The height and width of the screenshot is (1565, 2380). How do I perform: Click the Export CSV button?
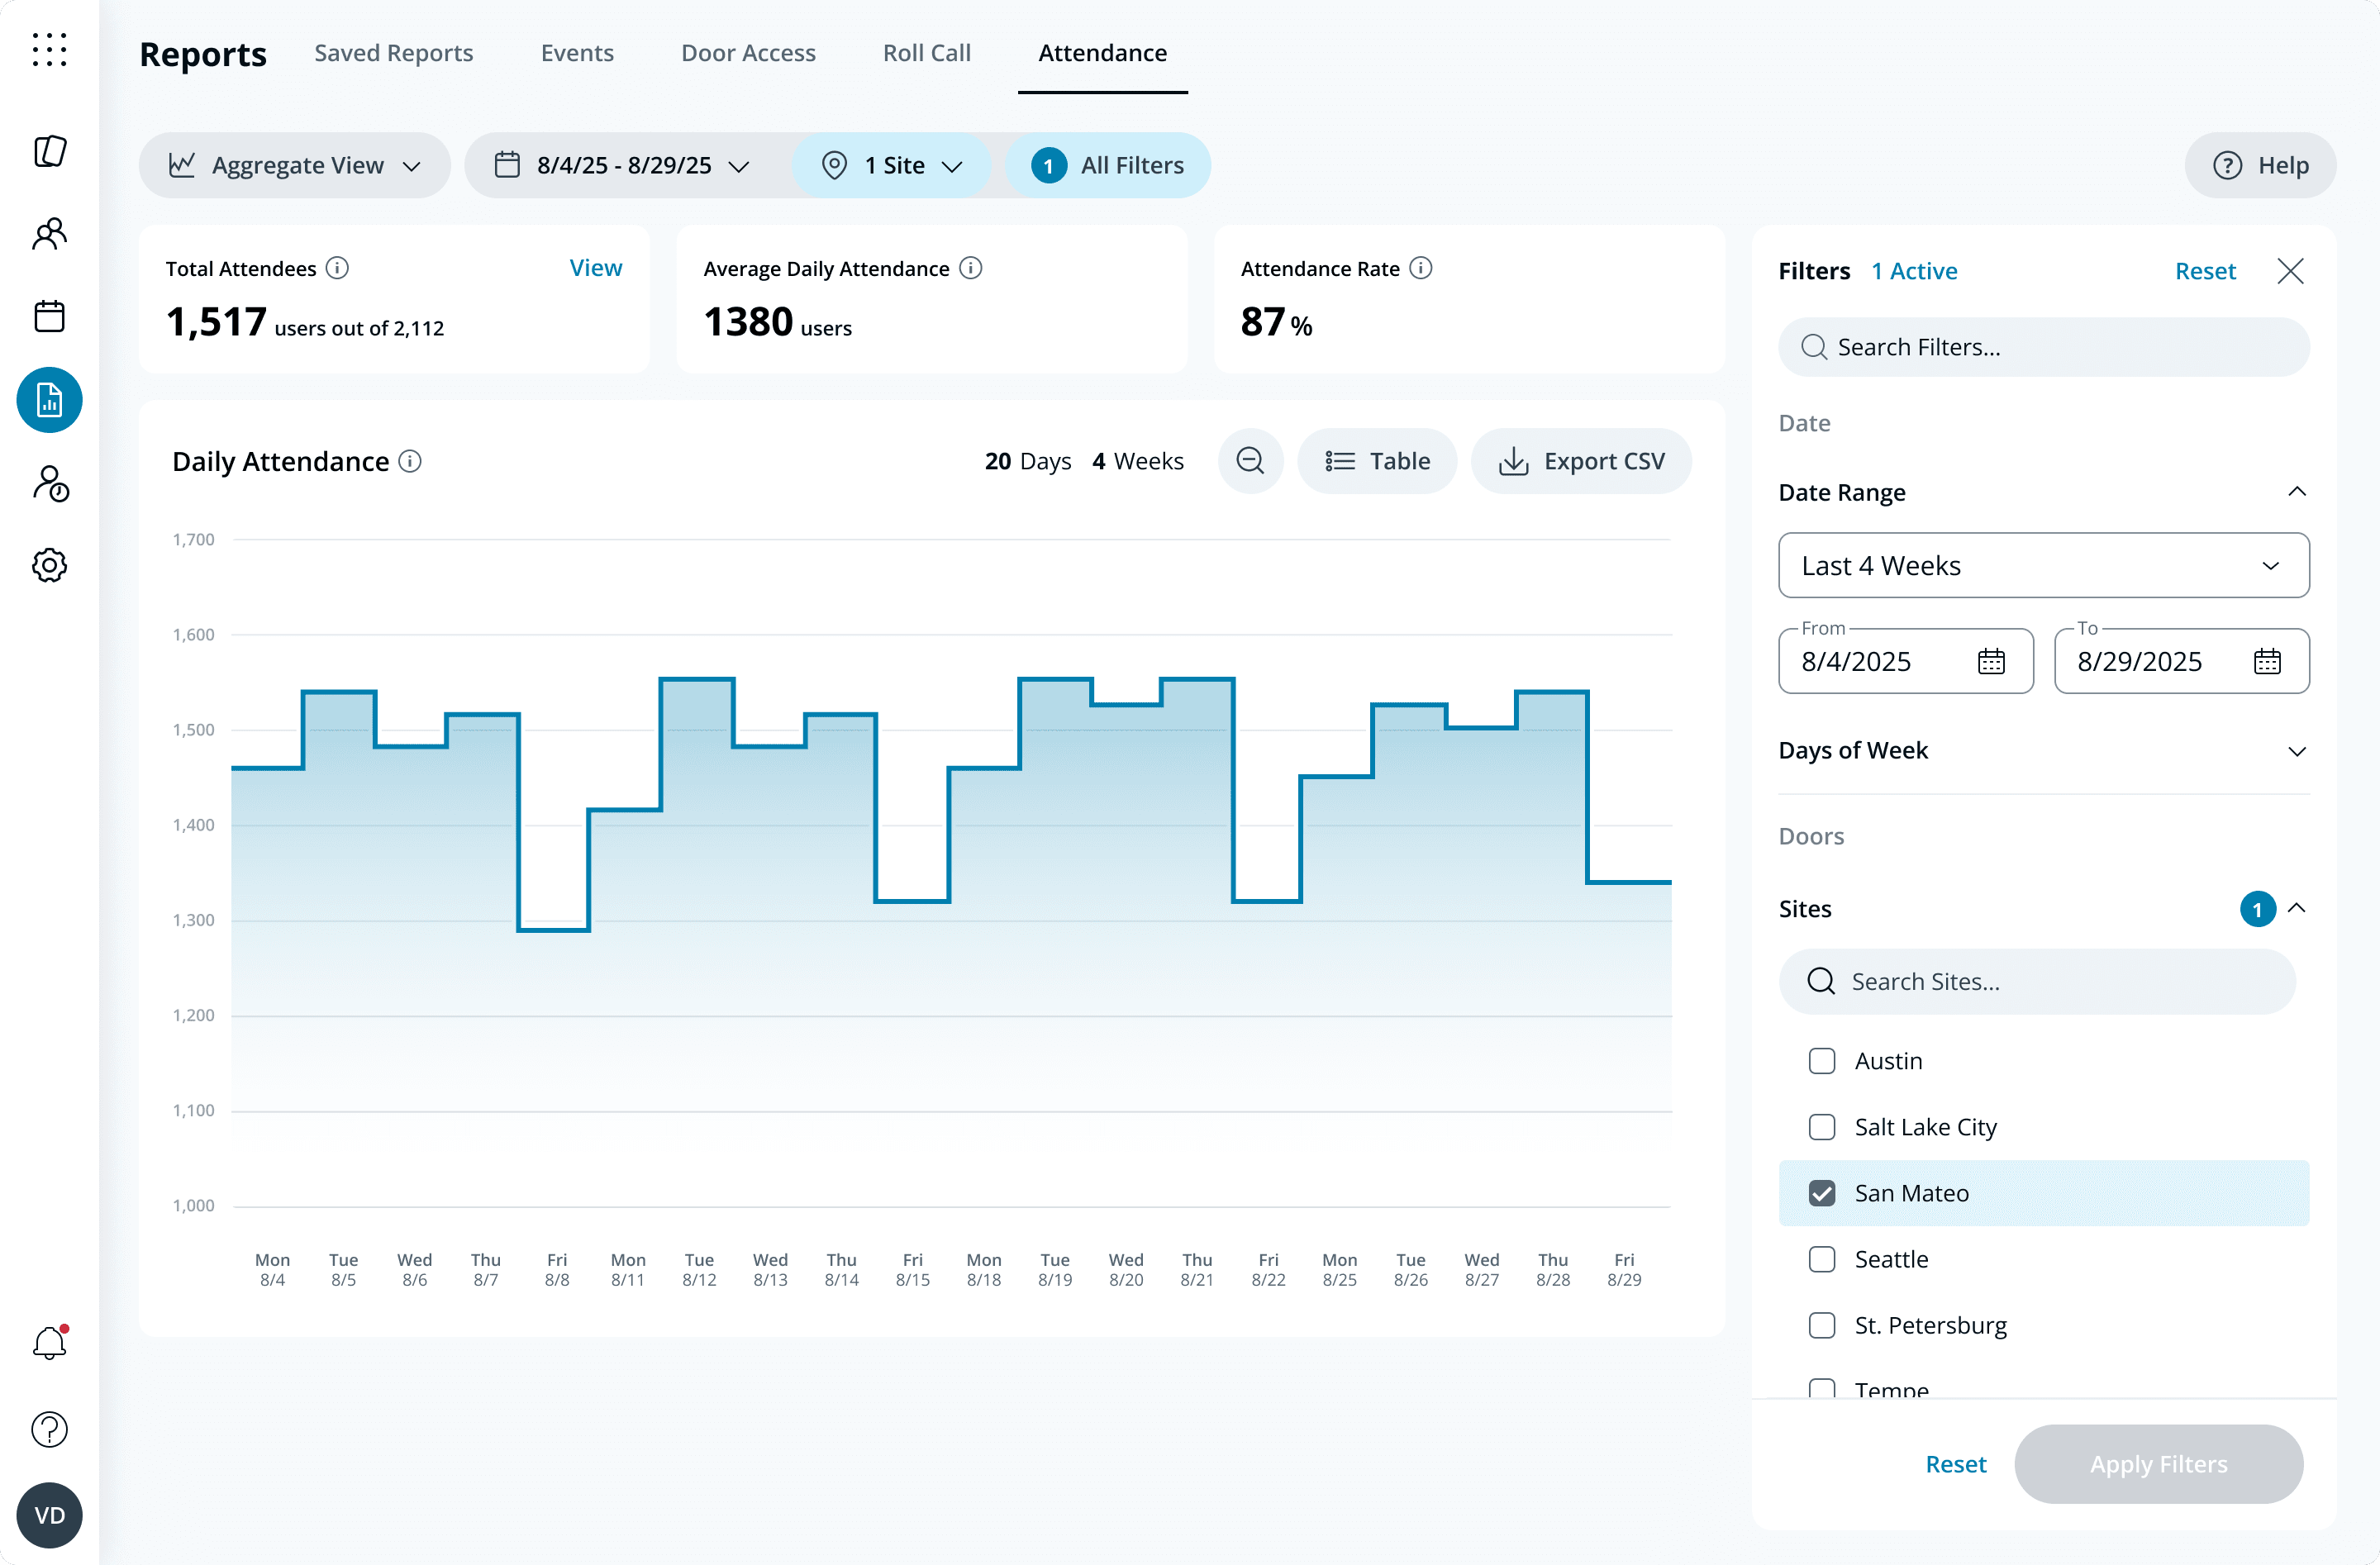pyautogui.click(x=1580, y=461)
